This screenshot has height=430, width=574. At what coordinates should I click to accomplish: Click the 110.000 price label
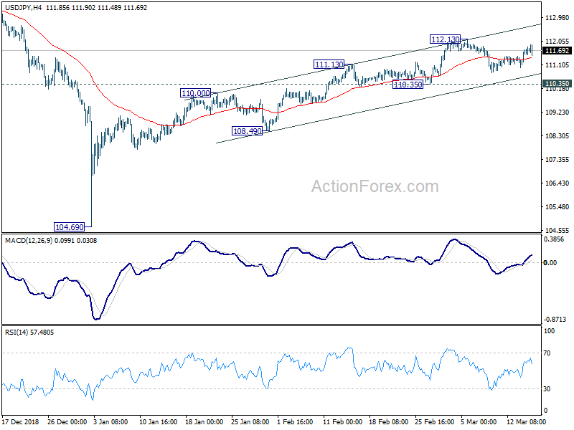196,93
